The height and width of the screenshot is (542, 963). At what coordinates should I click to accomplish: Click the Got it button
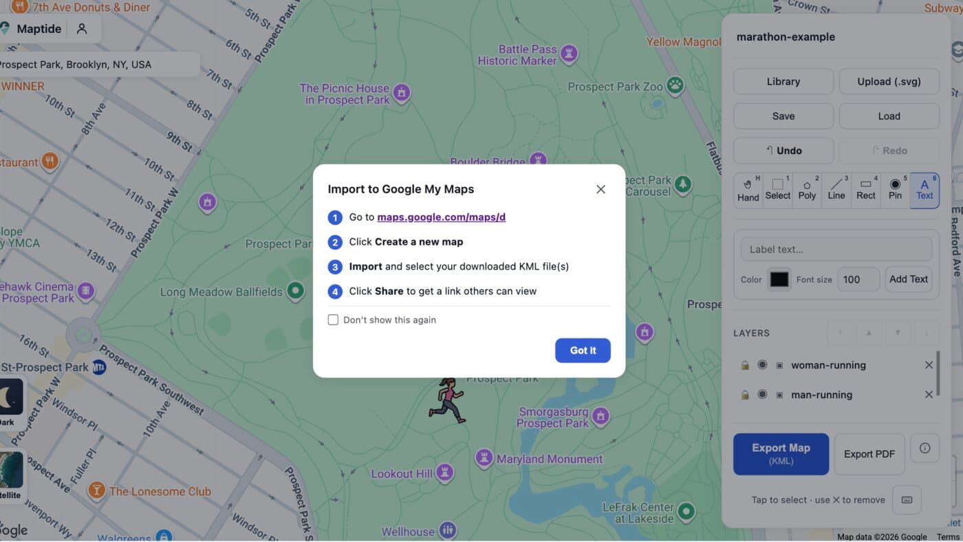point(583,350)
